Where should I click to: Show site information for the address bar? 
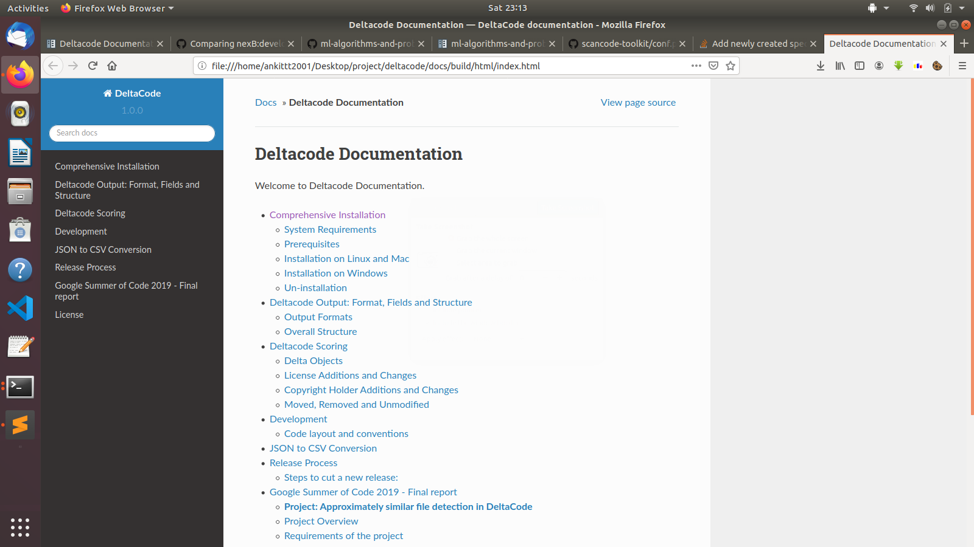click(202, 66)
